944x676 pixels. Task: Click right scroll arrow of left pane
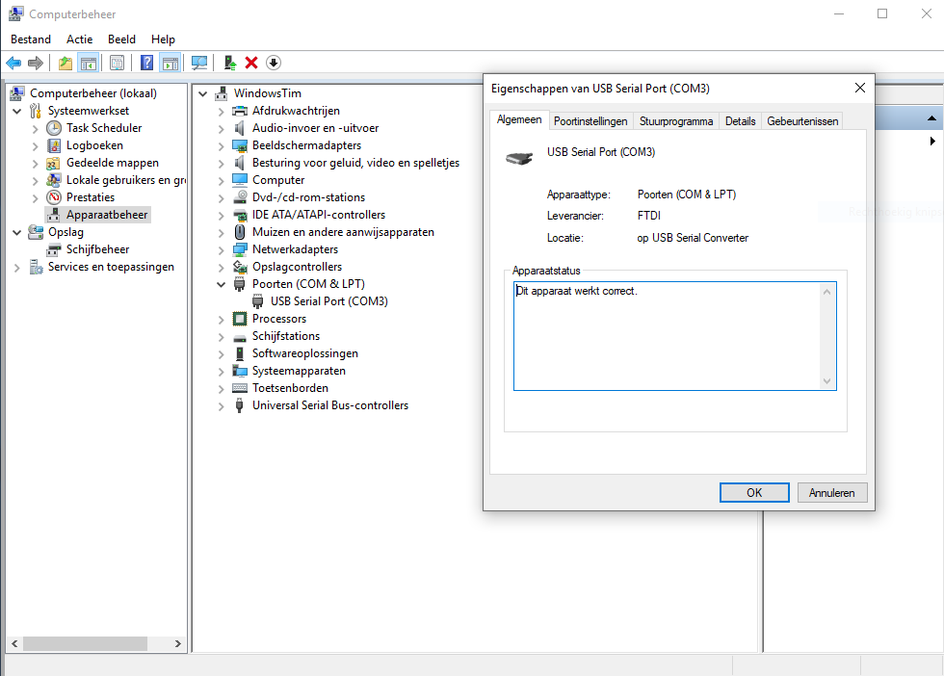177,643
